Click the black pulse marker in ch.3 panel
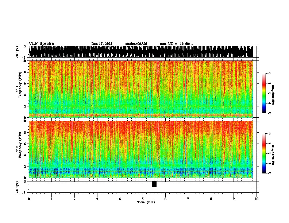This screenshot has height=223, width=289. pos(154,184)
